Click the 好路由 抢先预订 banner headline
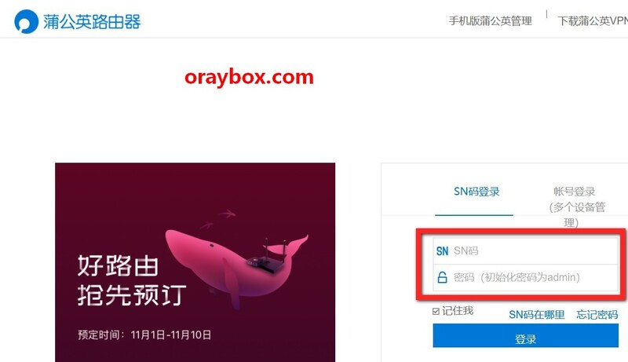 [x=131, y=280]
